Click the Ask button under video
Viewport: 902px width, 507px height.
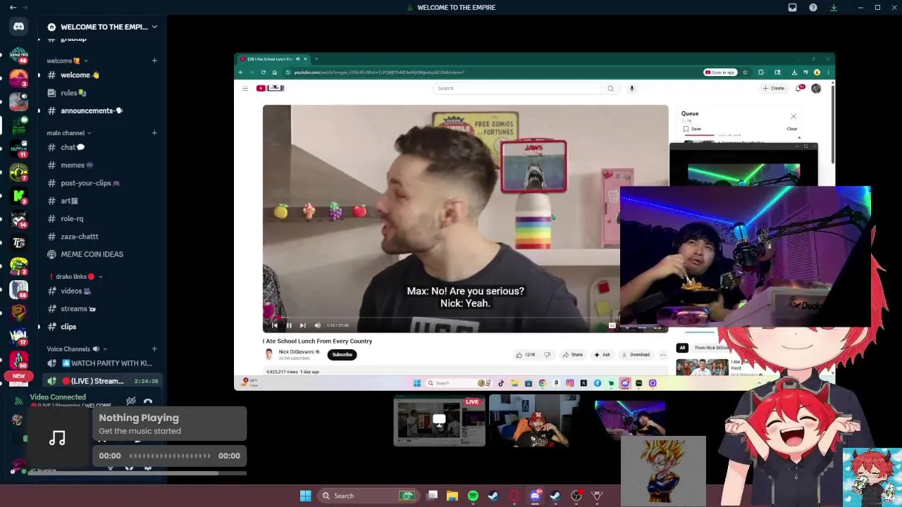point(603,355)
